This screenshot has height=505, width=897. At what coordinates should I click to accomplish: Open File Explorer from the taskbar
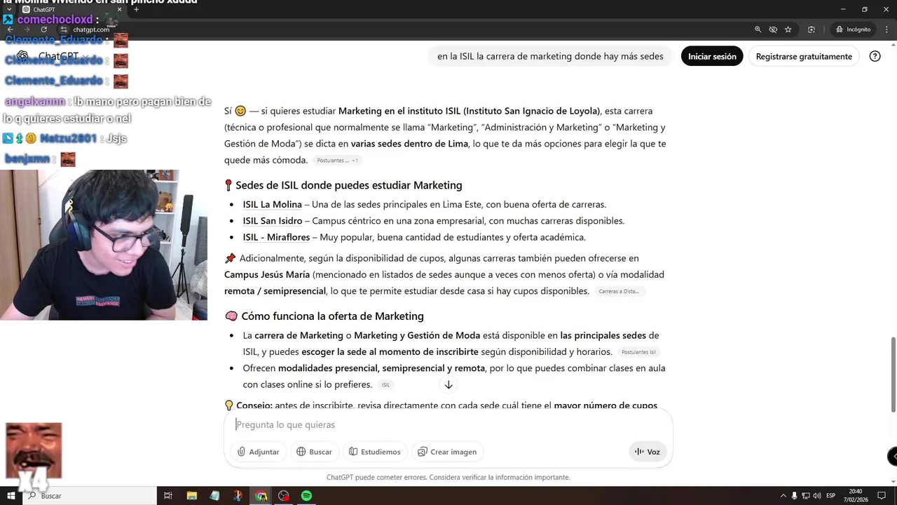click(191, 496)
